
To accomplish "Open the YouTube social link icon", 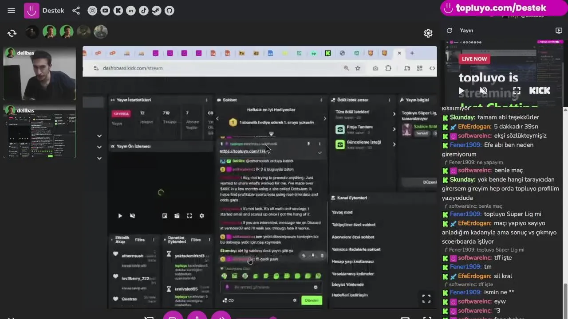I will click(x=105, y=11).
